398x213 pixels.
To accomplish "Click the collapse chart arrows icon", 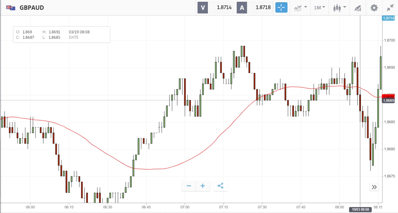I will click(x=390, y=8).
